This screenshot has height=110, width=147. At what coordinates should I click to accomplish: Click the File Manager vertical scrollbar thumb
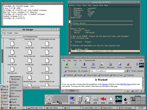pyautogui.click(x=2, y=56)
